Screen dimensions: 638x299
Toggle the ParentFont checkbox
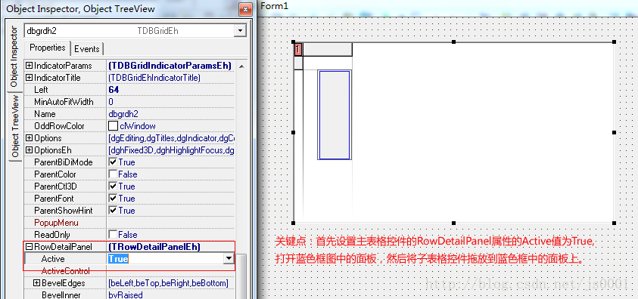(x=113, y=199)
